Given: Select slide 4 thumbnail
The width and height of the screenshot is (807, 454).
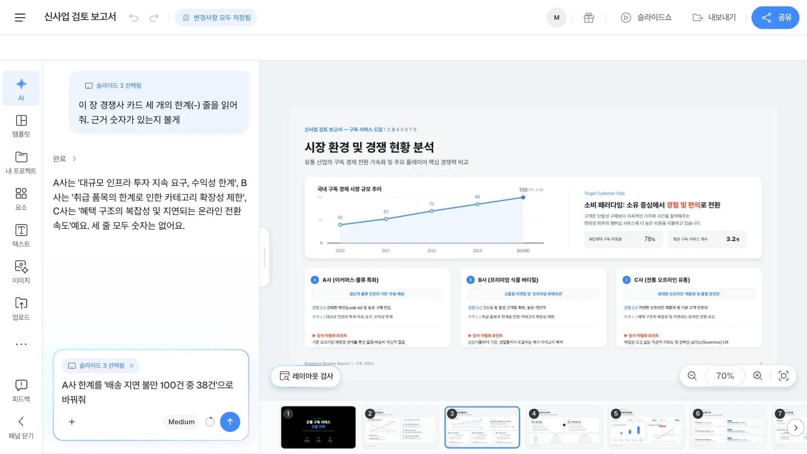Looking at the screenshot, I should (563, 427).
